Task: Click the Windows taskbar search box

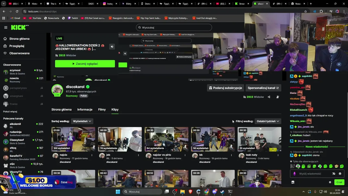Action: click(142, 192)
